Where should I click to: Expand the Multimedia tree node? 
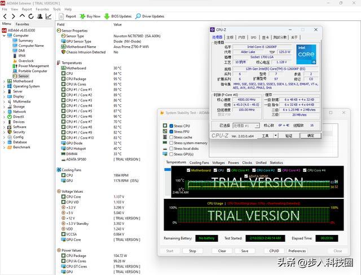coord(4,101)
